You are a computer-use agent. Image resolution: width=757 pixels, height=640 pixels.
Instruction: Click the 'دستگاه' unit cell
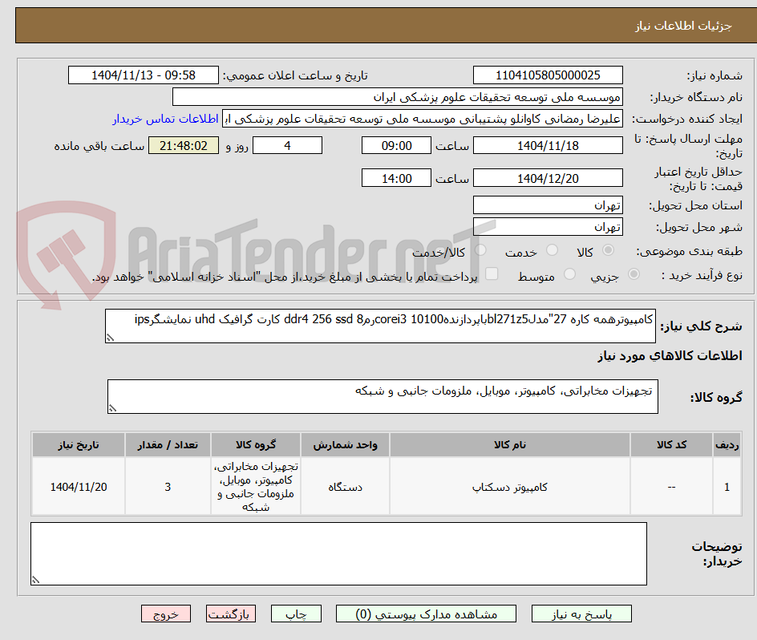click(345, 487)
